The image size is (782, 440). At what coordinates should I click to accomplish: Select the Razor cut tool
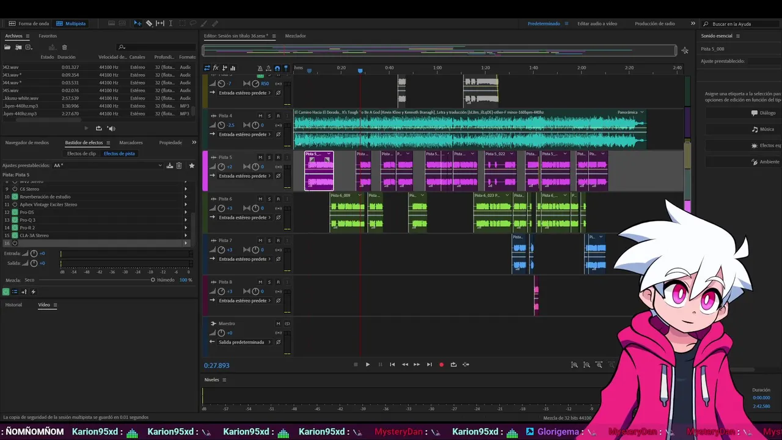click(x=149, y=23)
